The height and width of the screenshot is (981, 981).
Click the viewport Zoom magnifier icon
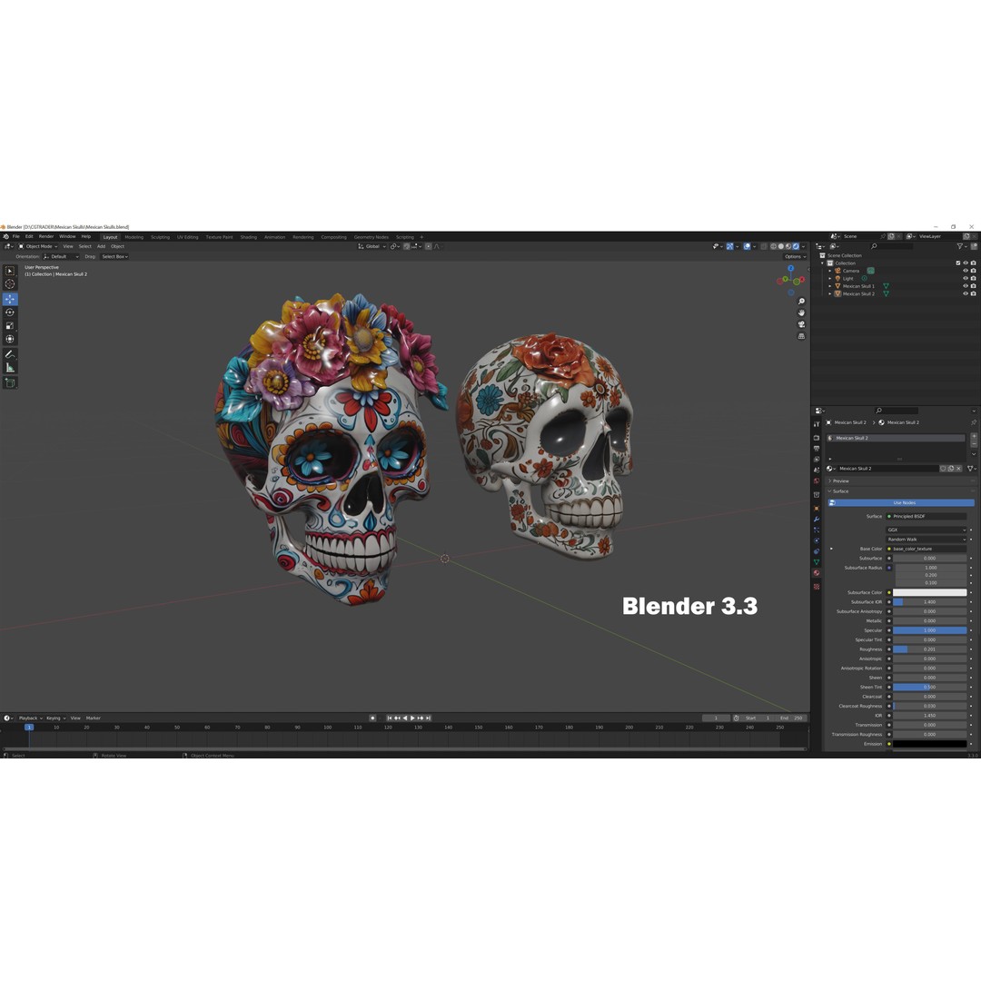click(801, 302)
